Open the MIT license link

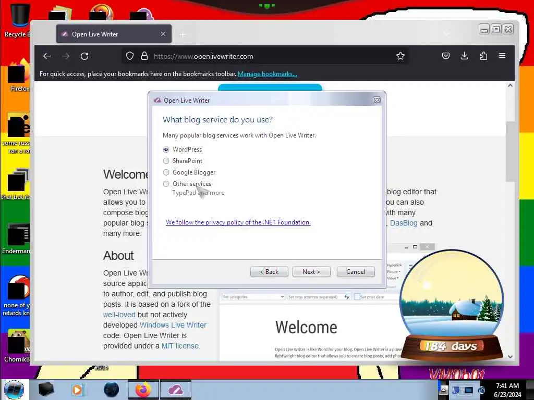[181, 346]
